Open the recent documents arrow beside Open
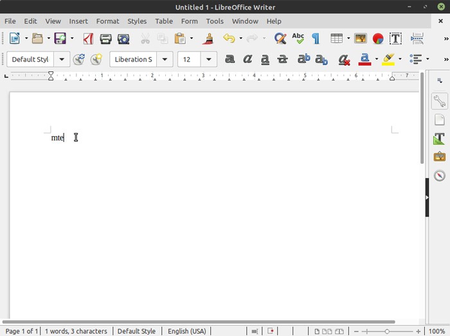This screenshot has width=450, height=336. (x=49, y=39)
